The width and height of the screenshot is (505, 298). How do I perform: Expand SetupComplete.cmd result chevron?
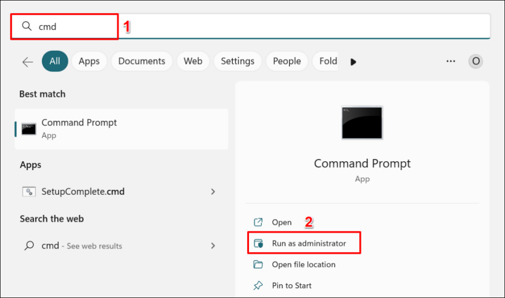click(x=213, y=191)
